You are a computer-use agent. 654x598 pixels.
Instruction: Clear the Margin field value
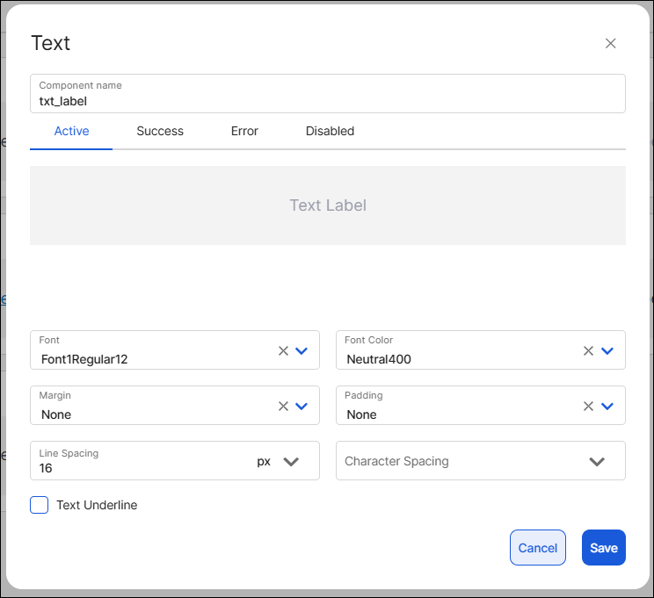pos(283,406)
